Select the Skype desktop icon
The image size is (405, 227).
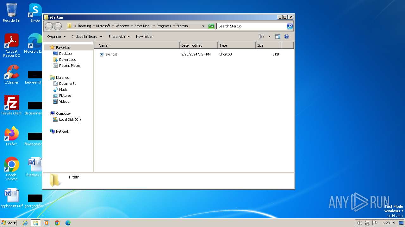[35, 13]
